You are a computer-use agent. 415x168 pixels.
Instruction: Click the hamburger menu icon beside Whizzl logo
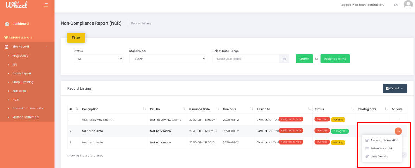point(45,5)
